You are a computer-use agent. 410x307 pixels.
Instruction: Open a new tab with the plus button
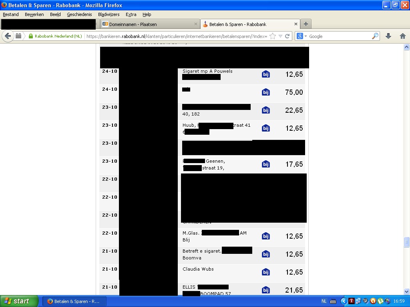pos(305,24)
